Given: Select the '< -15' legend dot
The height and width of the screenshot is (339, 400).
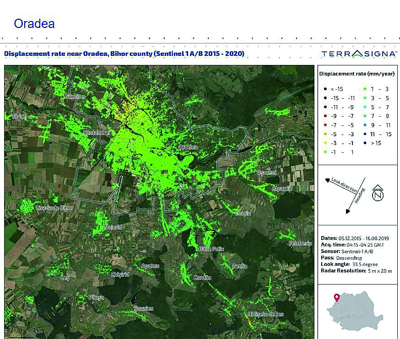Looking at the screenshot, I should coord(324,89).
